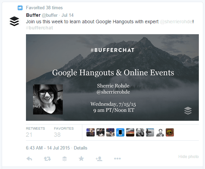Click the Buffer profile avatar logo
This screenshot has height=169, width=205.
[x=14, y=21]
